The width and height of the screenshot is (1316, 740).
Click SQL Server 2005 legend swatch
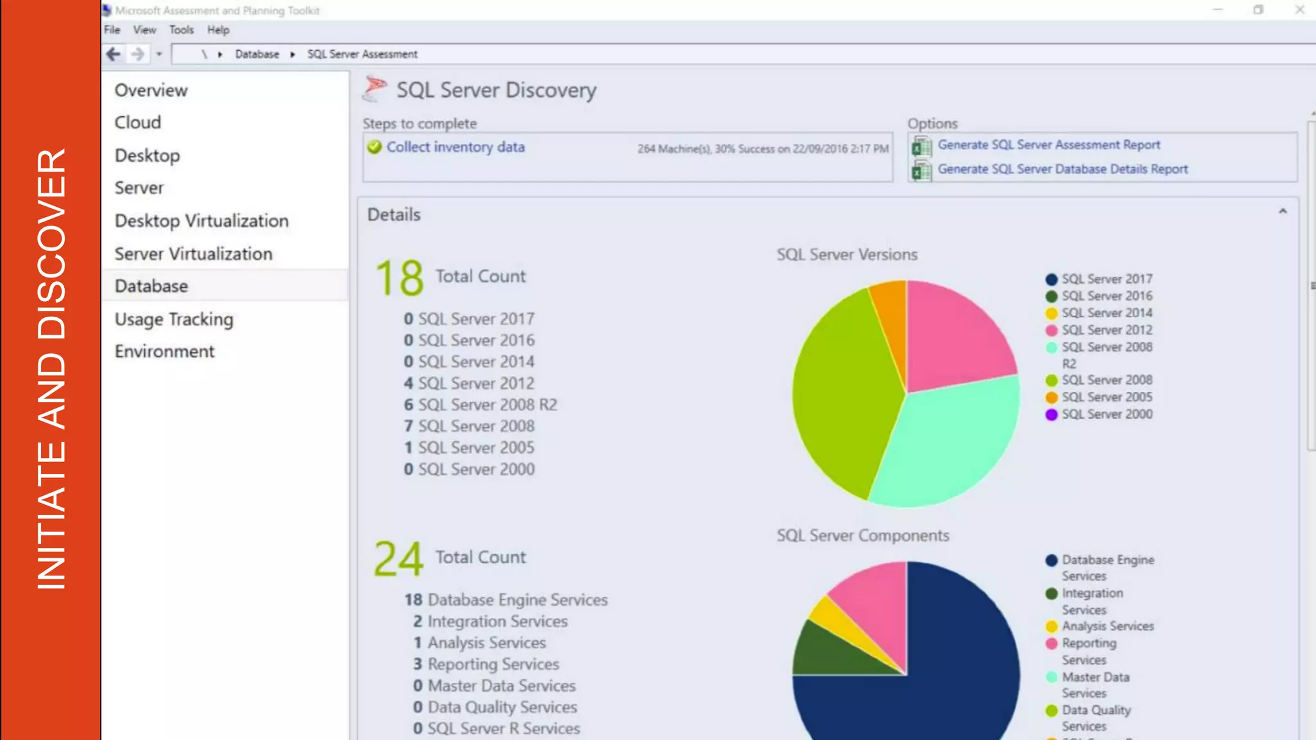(x=1051, y=398)
